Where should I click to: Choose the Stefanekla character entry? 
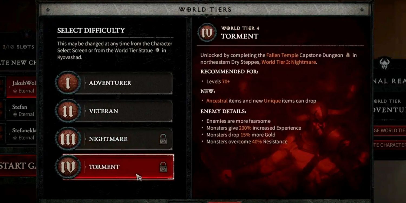tap(21, 134)
